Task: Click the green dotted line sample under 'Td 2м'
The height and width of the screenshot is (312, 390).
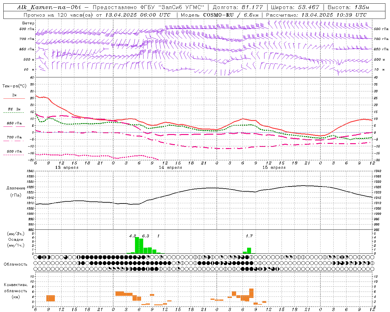Action: [13, 113]
